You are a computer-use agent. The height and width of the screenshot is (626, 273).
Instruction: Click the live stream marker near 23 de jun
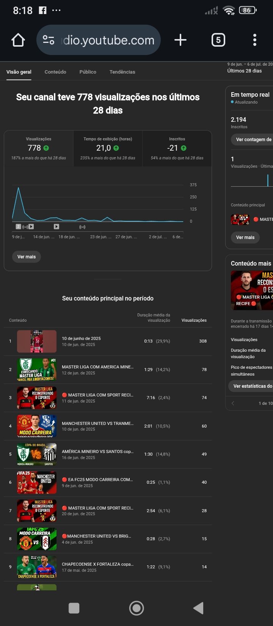coord(82,227)
